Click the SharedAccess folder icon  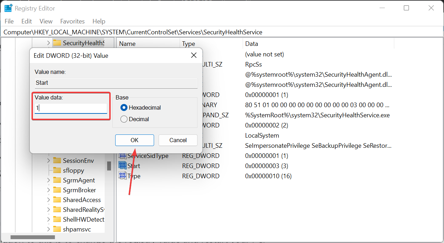[x=57, y=200]
